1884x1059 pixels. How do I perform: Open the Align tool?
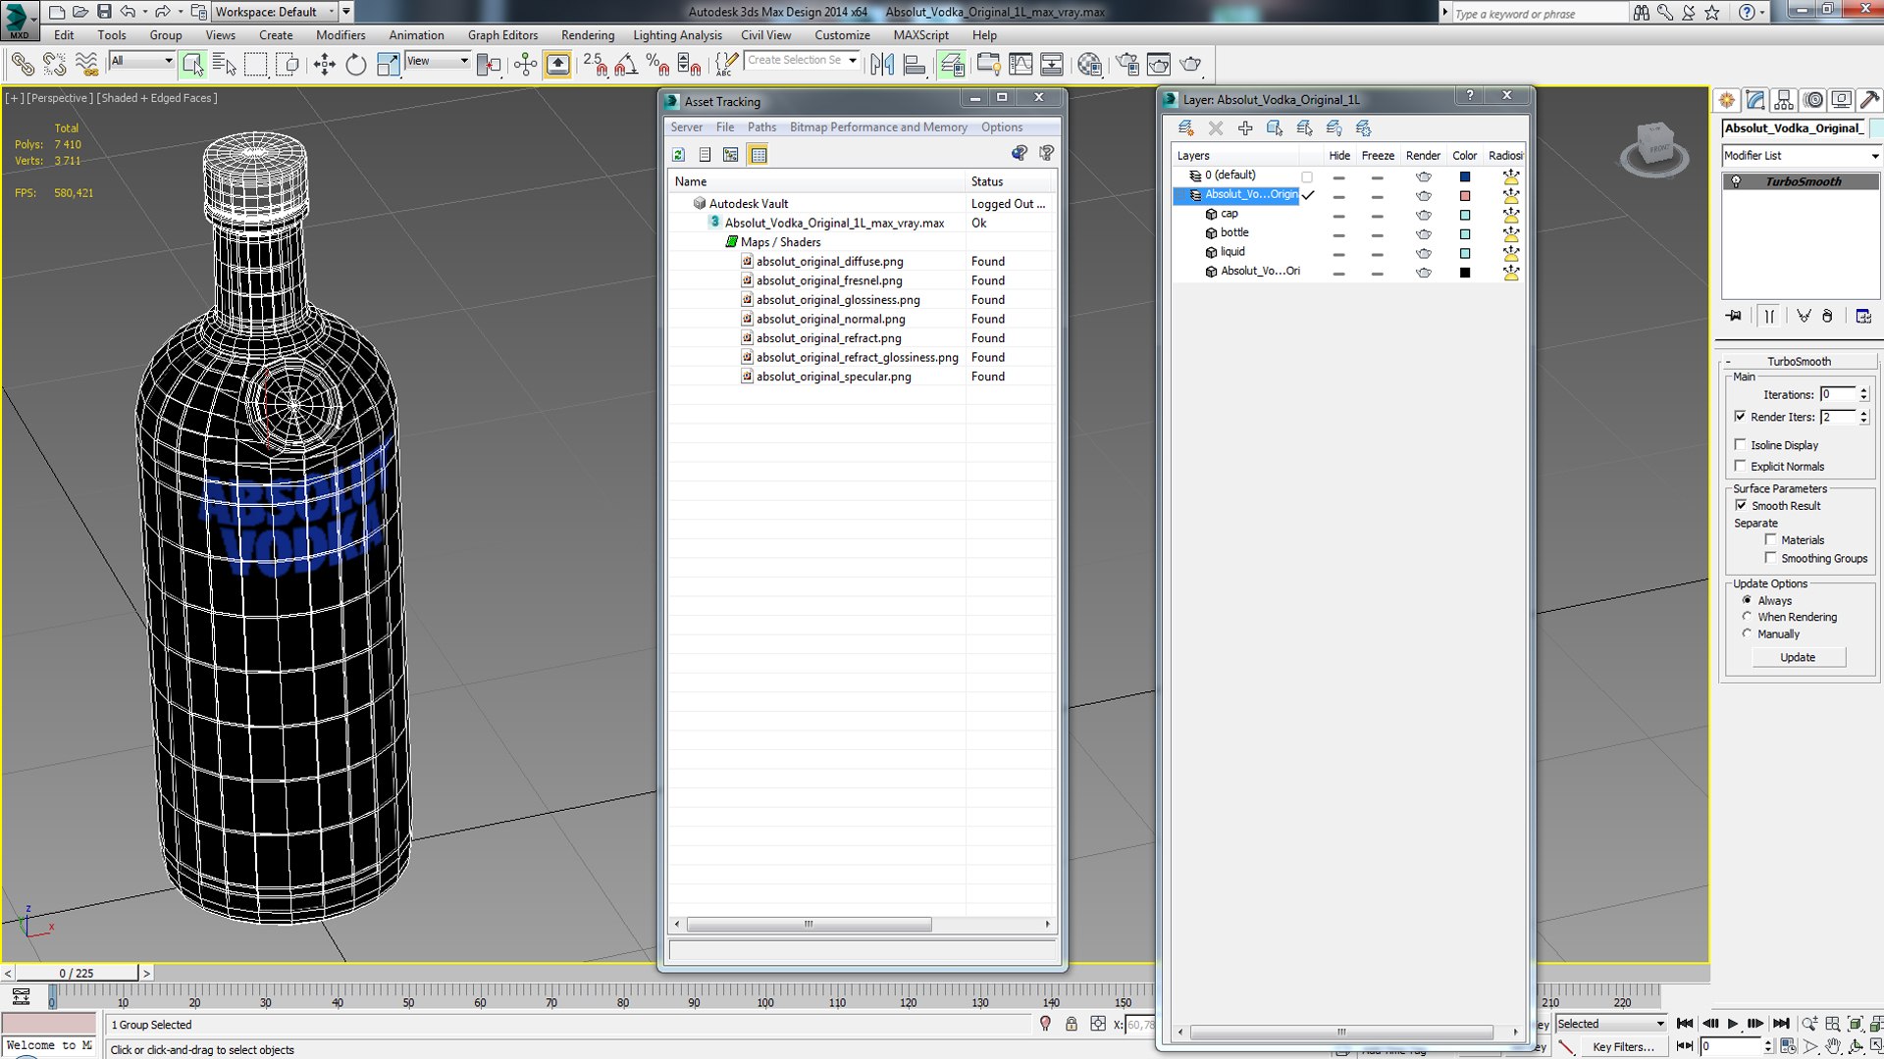tap(914, 65)
